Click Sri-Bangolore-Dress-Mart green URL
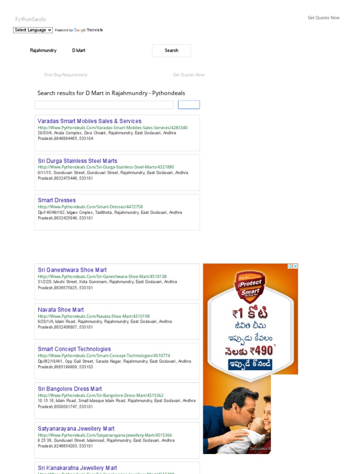 pyautogui.click(x=100, y=395)
